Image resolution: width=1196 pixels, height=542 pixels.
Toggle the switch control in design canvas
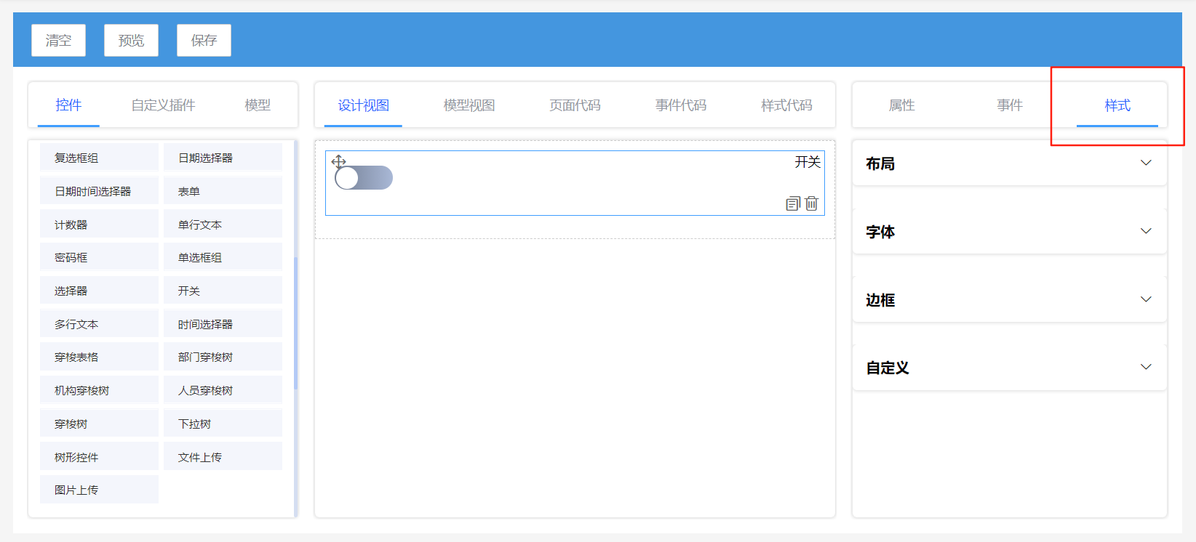[x=364, y=178]
